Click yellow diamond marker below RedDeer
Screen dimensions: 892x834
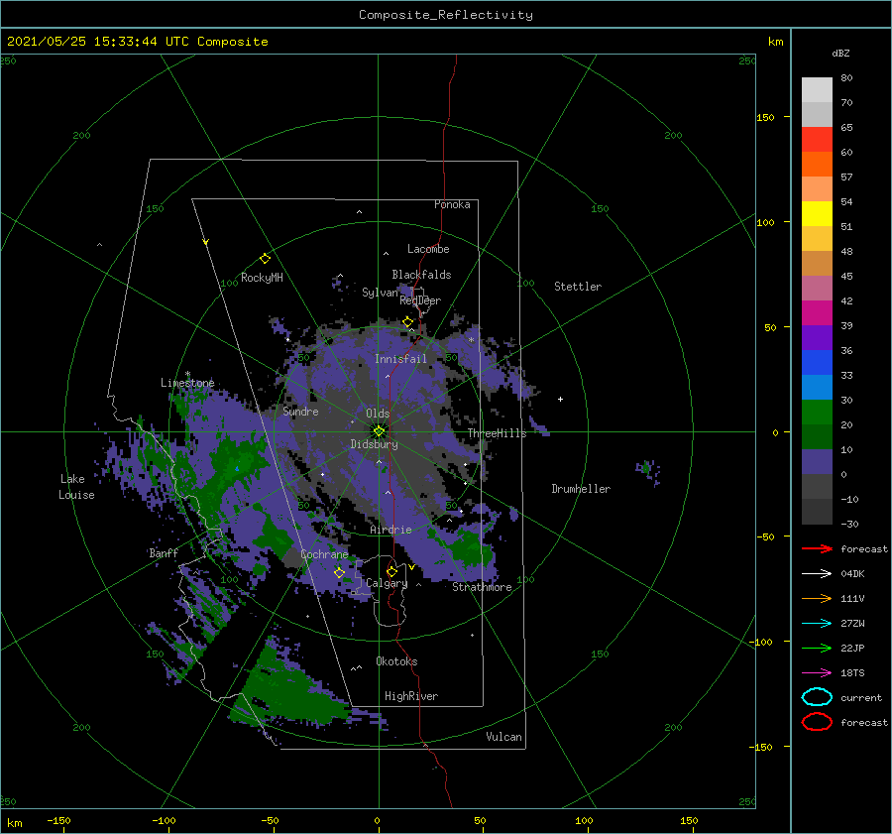click(x=408, y=322)
